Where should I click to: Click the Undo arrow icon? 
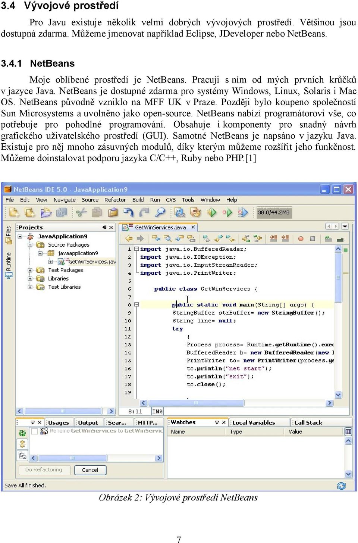[128, 212]
